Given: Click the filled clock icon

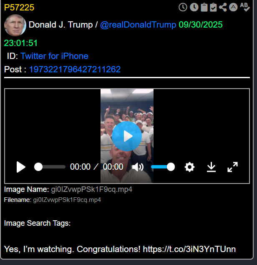Looking at the screenshot, I should [194, 7].
